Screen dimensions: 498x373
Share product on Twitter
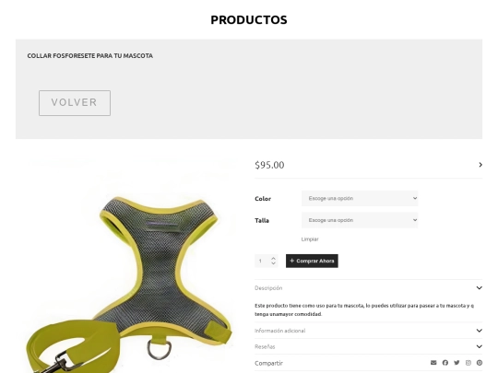tap(456, 363)
